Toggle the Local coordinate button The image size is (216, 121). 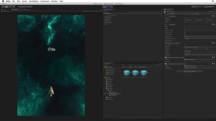pos(29,7)
